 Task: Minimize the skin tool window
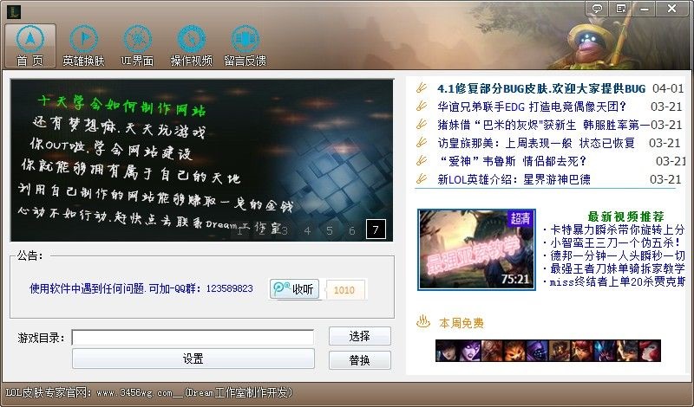point(644,8)
